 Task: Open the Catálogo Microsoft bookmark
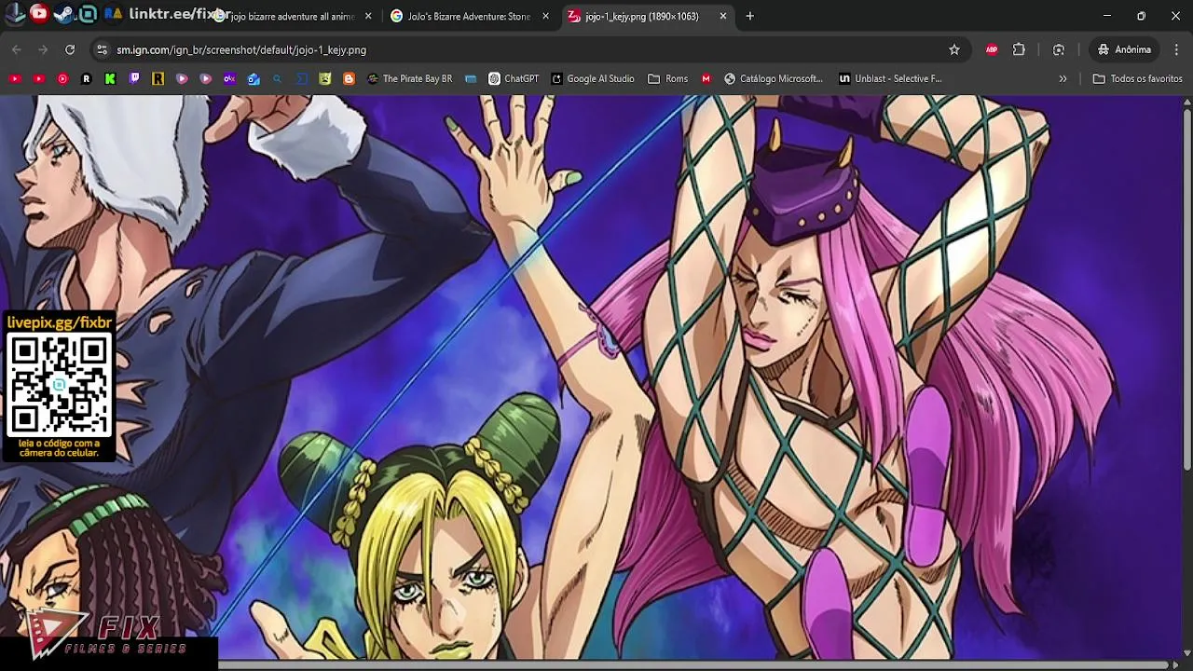tap(773, 79)
